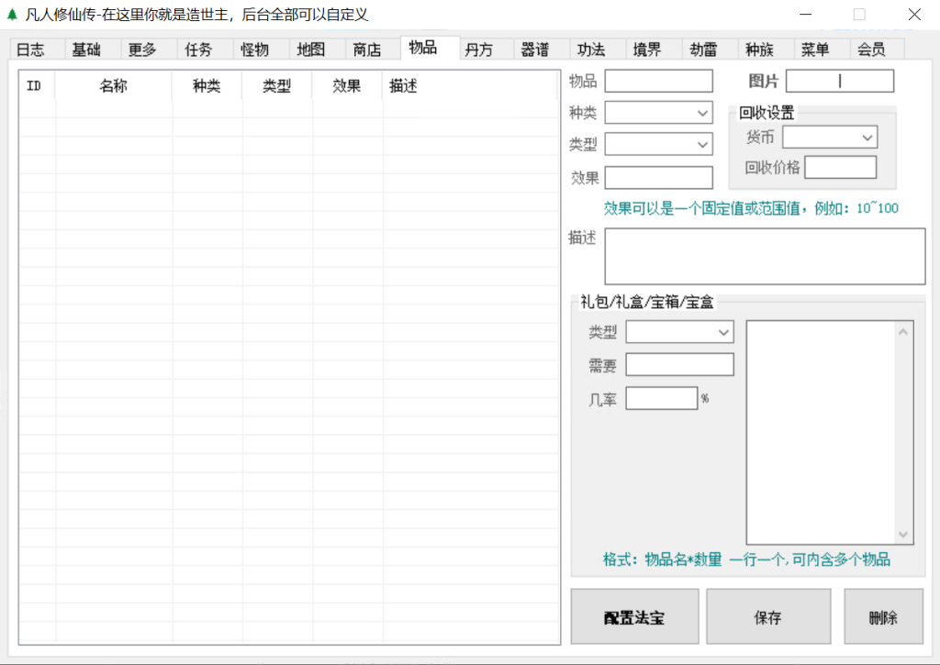
Task: Click the 配置法宝 button
Action: point(634,617)
